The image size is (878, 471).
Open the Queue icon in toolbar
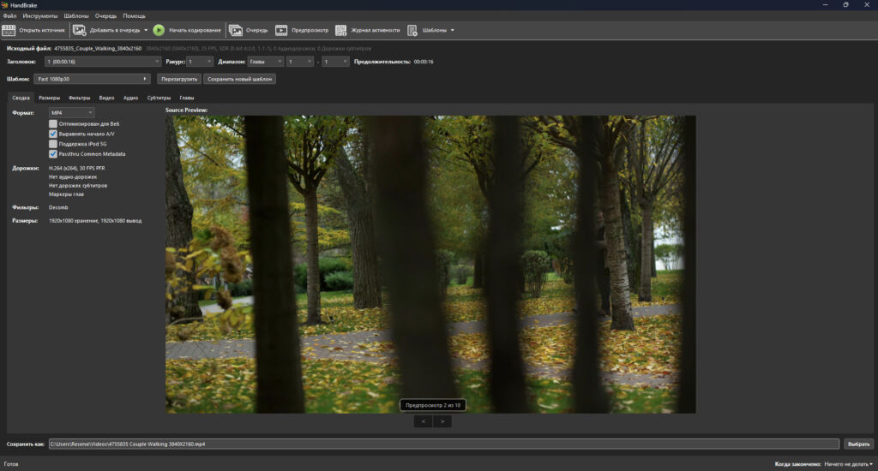tap(236, 30)
